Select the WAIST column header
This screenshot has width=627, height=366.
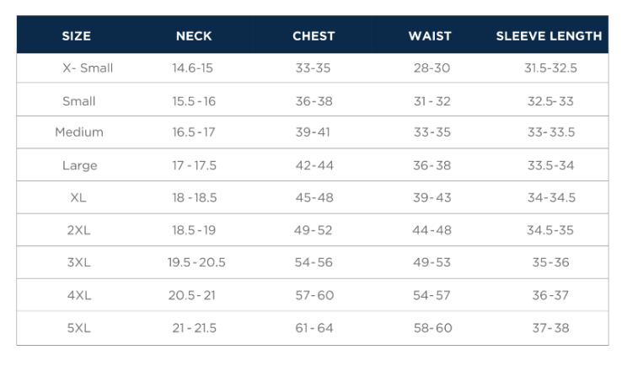430,36
